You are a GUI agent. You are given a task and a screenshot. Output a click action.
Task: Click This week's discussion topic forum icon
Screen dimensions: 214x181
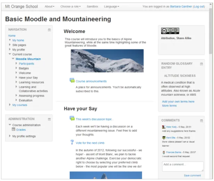pos(72,118)
